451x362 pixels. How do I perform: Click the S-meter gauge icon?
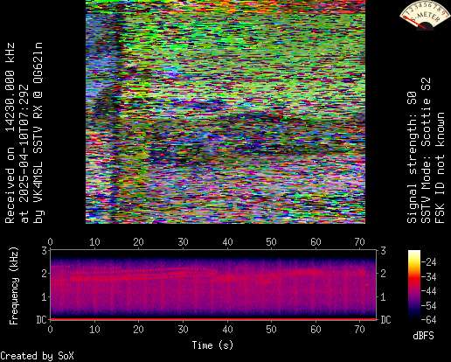click(420, 15)
